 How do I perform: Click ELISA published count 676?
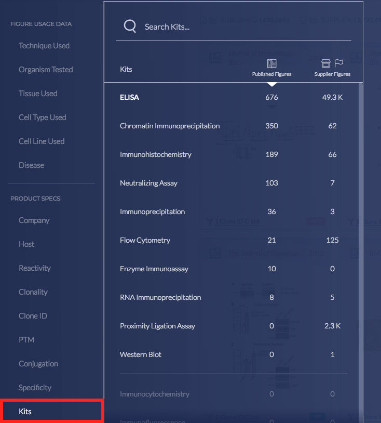click(x=271, y=97)
